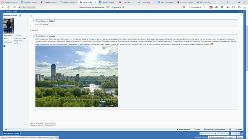Click the report post warning triangle
The width and height of the screenshot is (248, 139).
6,130
